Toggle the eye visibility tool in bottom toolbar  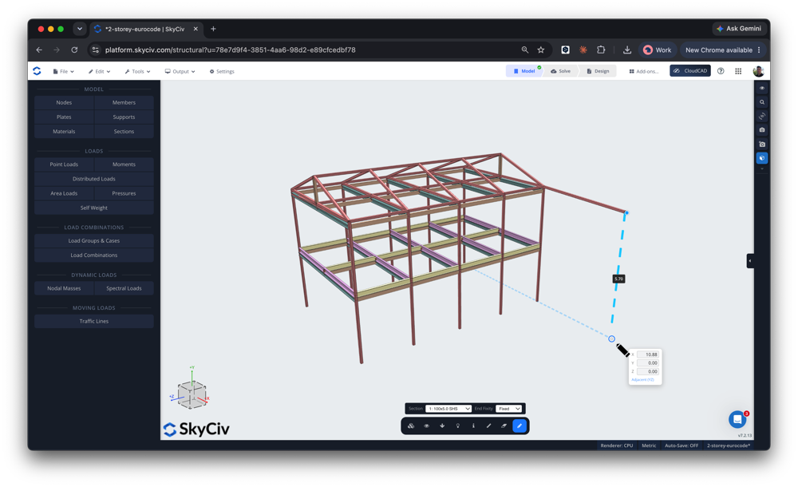point(426,426)
